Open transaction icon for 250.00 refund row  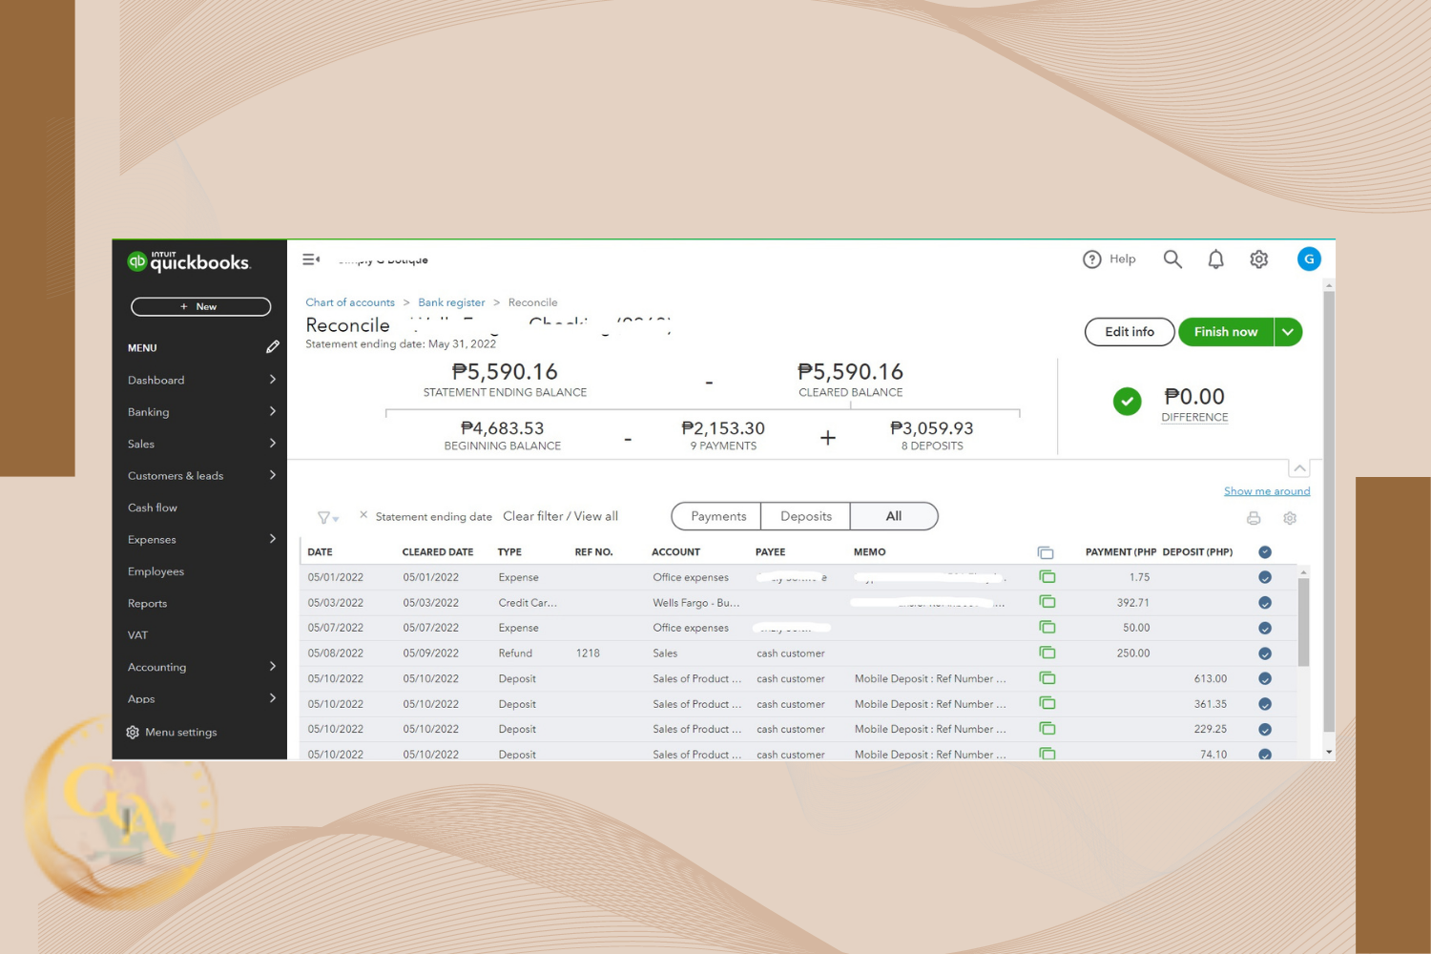pyautogui.click(x=1047, y=653)
